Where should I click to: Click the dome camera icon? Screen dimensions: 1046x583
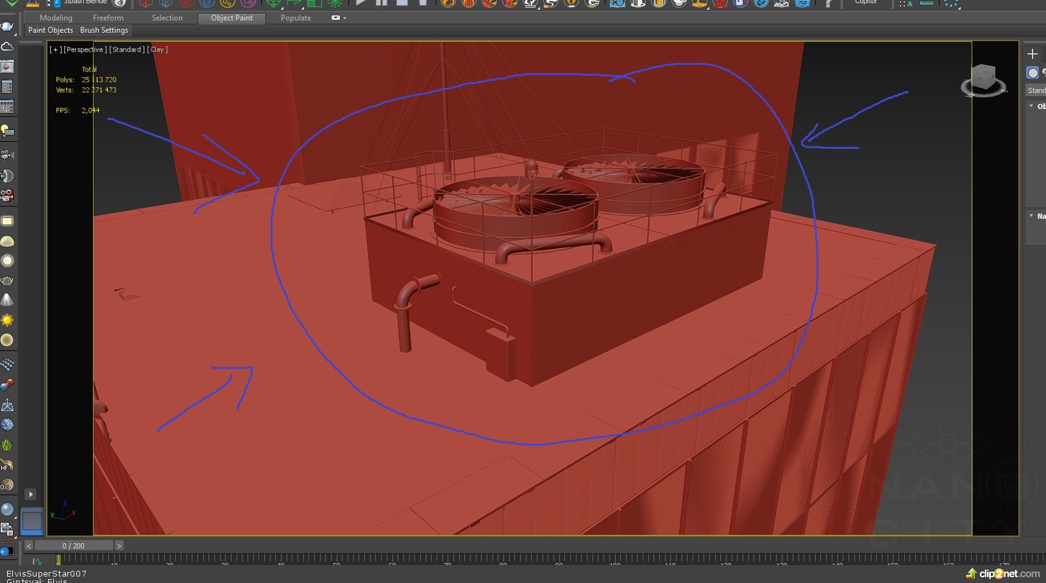click(7, 175)
